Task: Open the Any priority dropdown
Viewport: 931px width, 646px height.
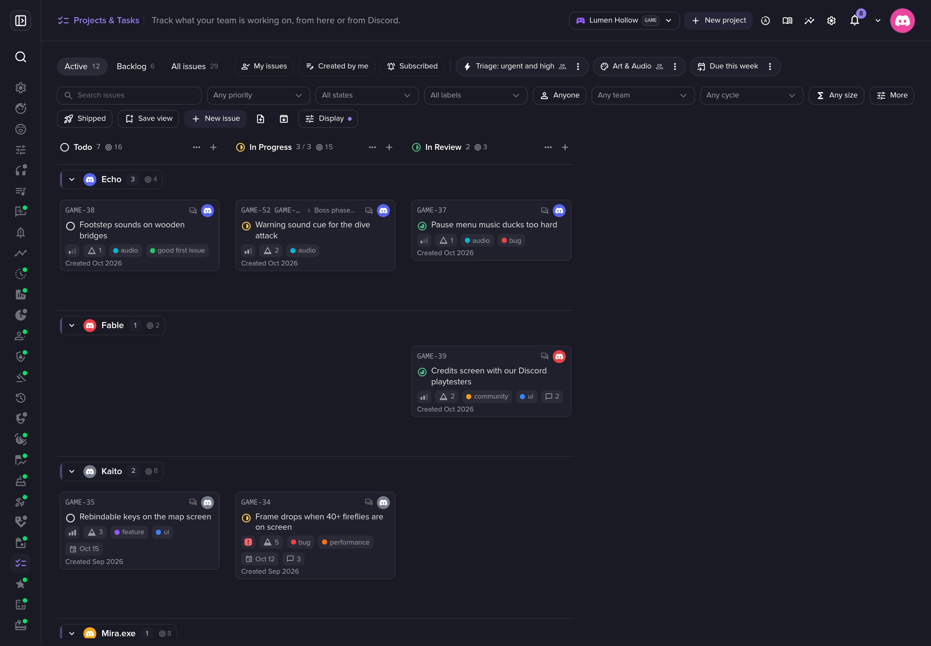Action: (259, 96)
